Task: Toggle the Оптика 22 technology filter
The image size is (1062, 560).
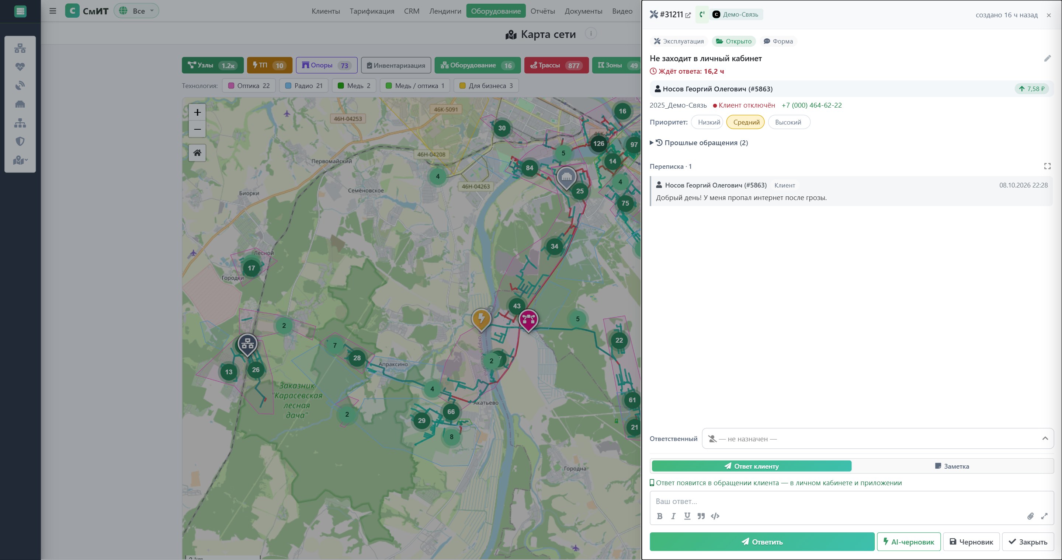Action: (x=249, y=85)
